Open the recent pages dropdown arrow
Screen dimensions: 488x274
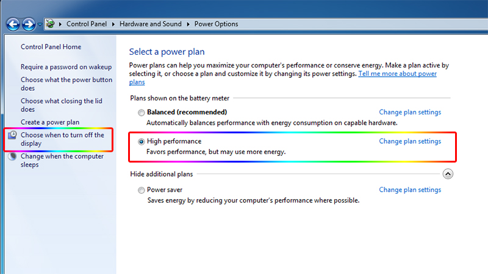(x=40, y=24)
